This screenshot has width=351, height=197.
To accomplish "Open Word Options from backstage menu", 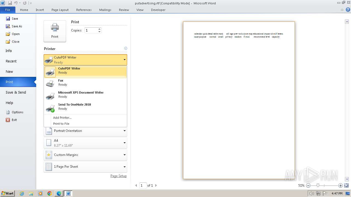I will [x=15, y=112].
